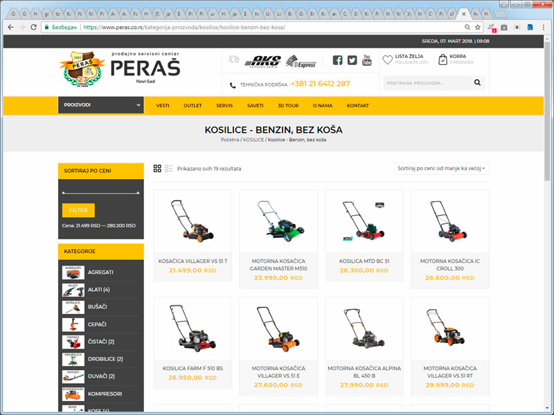Viewport: 554px width, 415px height.
Task: Click the 29.999,00 RSD price
Action: pyautogui.click(x=450, y=385)
